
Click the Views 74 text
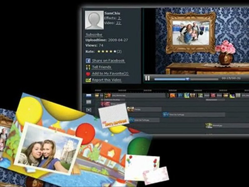click(94, 45)
